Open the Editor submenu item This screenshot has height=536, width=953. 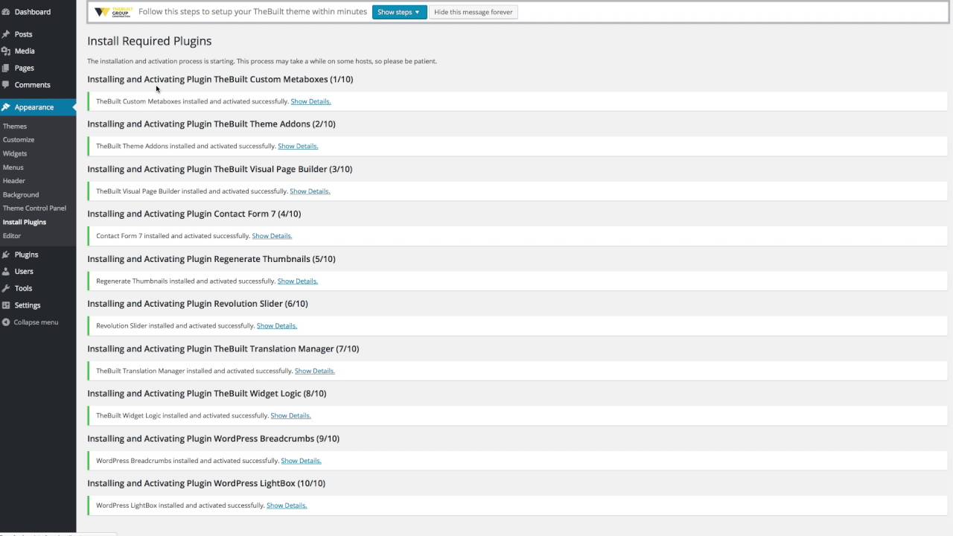pyautogui.click(x=12, y=236)
